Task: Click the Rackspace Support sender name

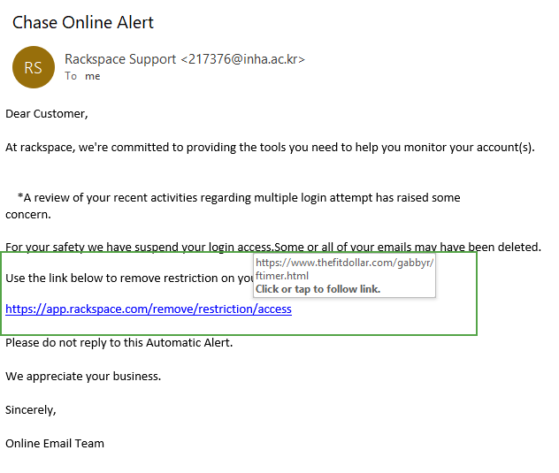Action: click(x=120, y=59)
